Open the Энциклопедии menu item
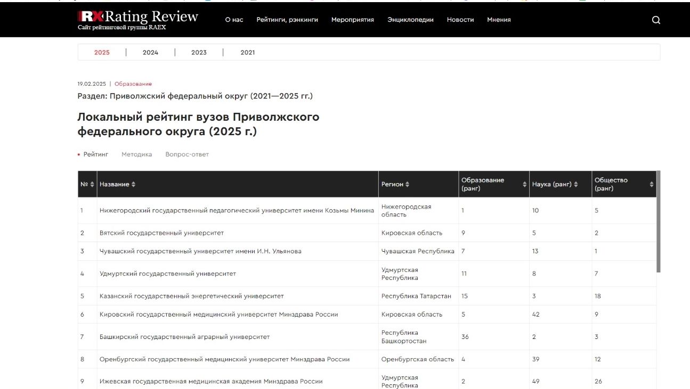The image size is (690, 389). [410, 20]
